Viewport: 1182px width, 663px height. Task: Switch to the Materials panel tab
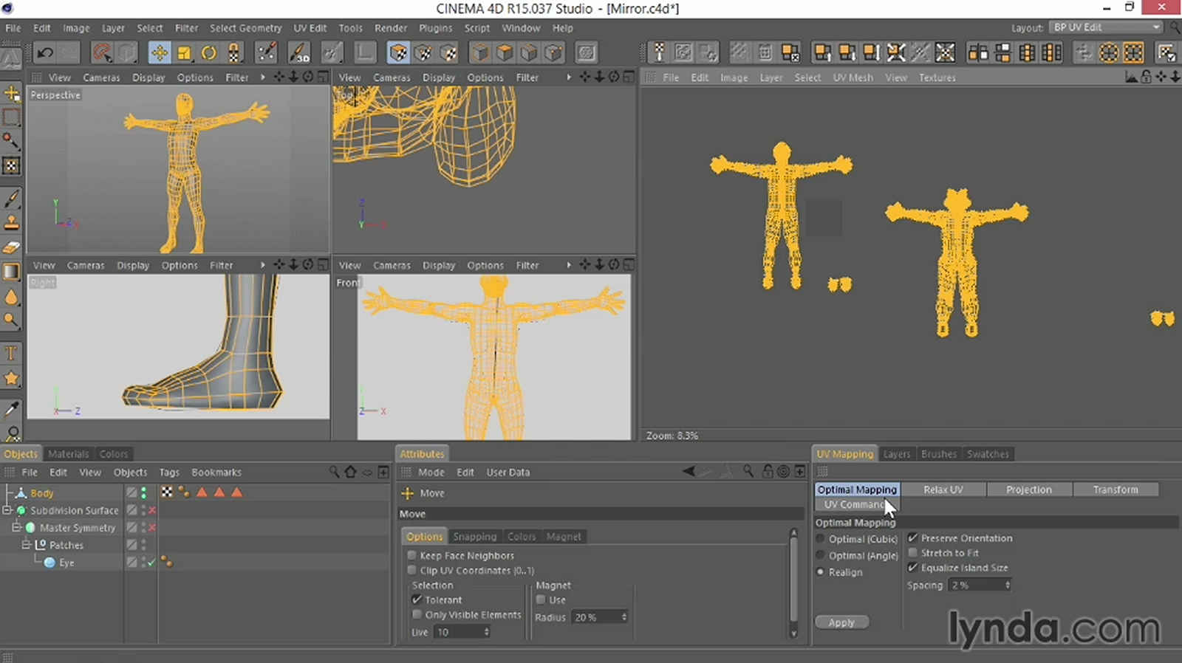[x=68, y=454]
